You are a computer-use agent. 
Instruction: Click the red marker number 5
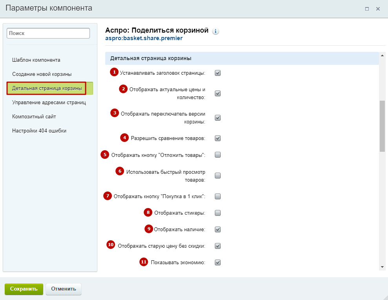coord(105,155)
